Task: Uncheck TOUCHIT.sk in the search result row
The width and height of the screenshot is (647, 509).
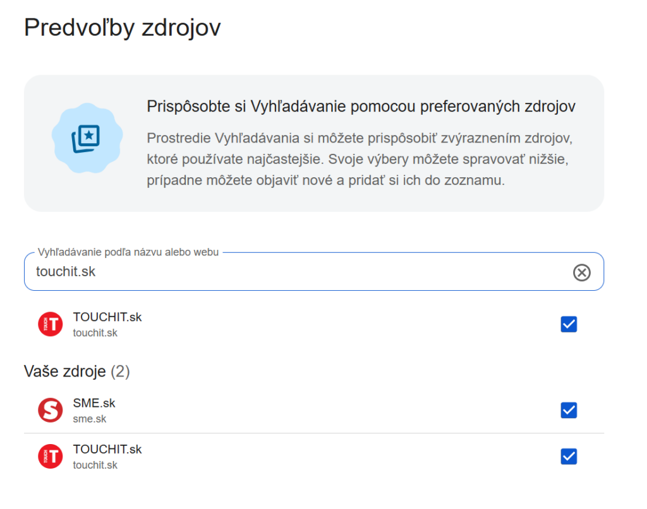Action: (569, 324)
